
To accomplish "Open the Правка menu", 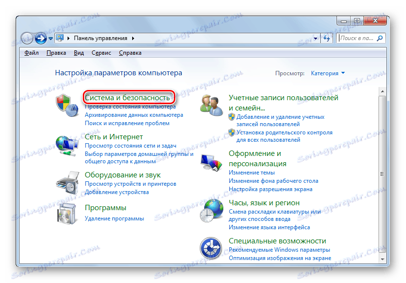I will tap(56, 53).
